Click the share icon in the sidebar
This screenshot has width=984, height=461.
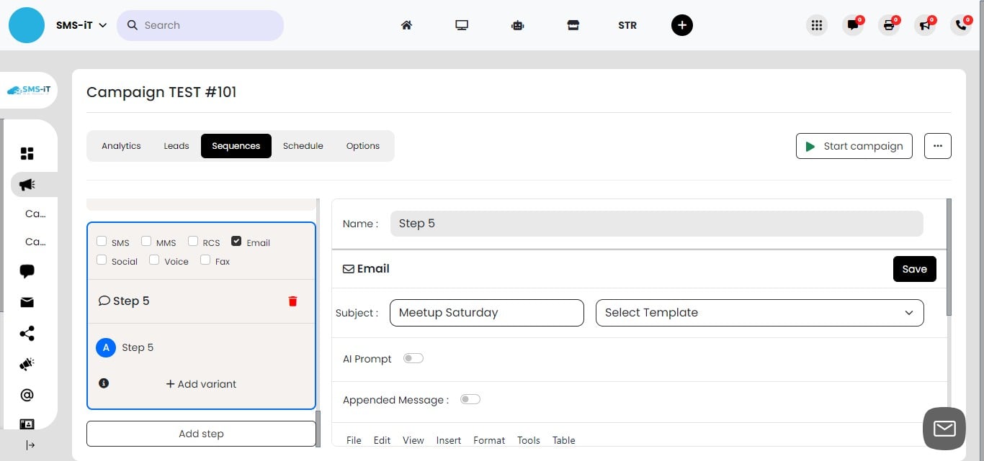(27, 333)
